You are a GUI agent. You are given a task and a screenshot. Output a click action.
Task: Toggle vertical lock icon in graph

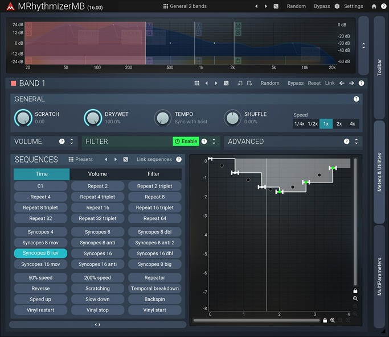click(x=355, y=291)
